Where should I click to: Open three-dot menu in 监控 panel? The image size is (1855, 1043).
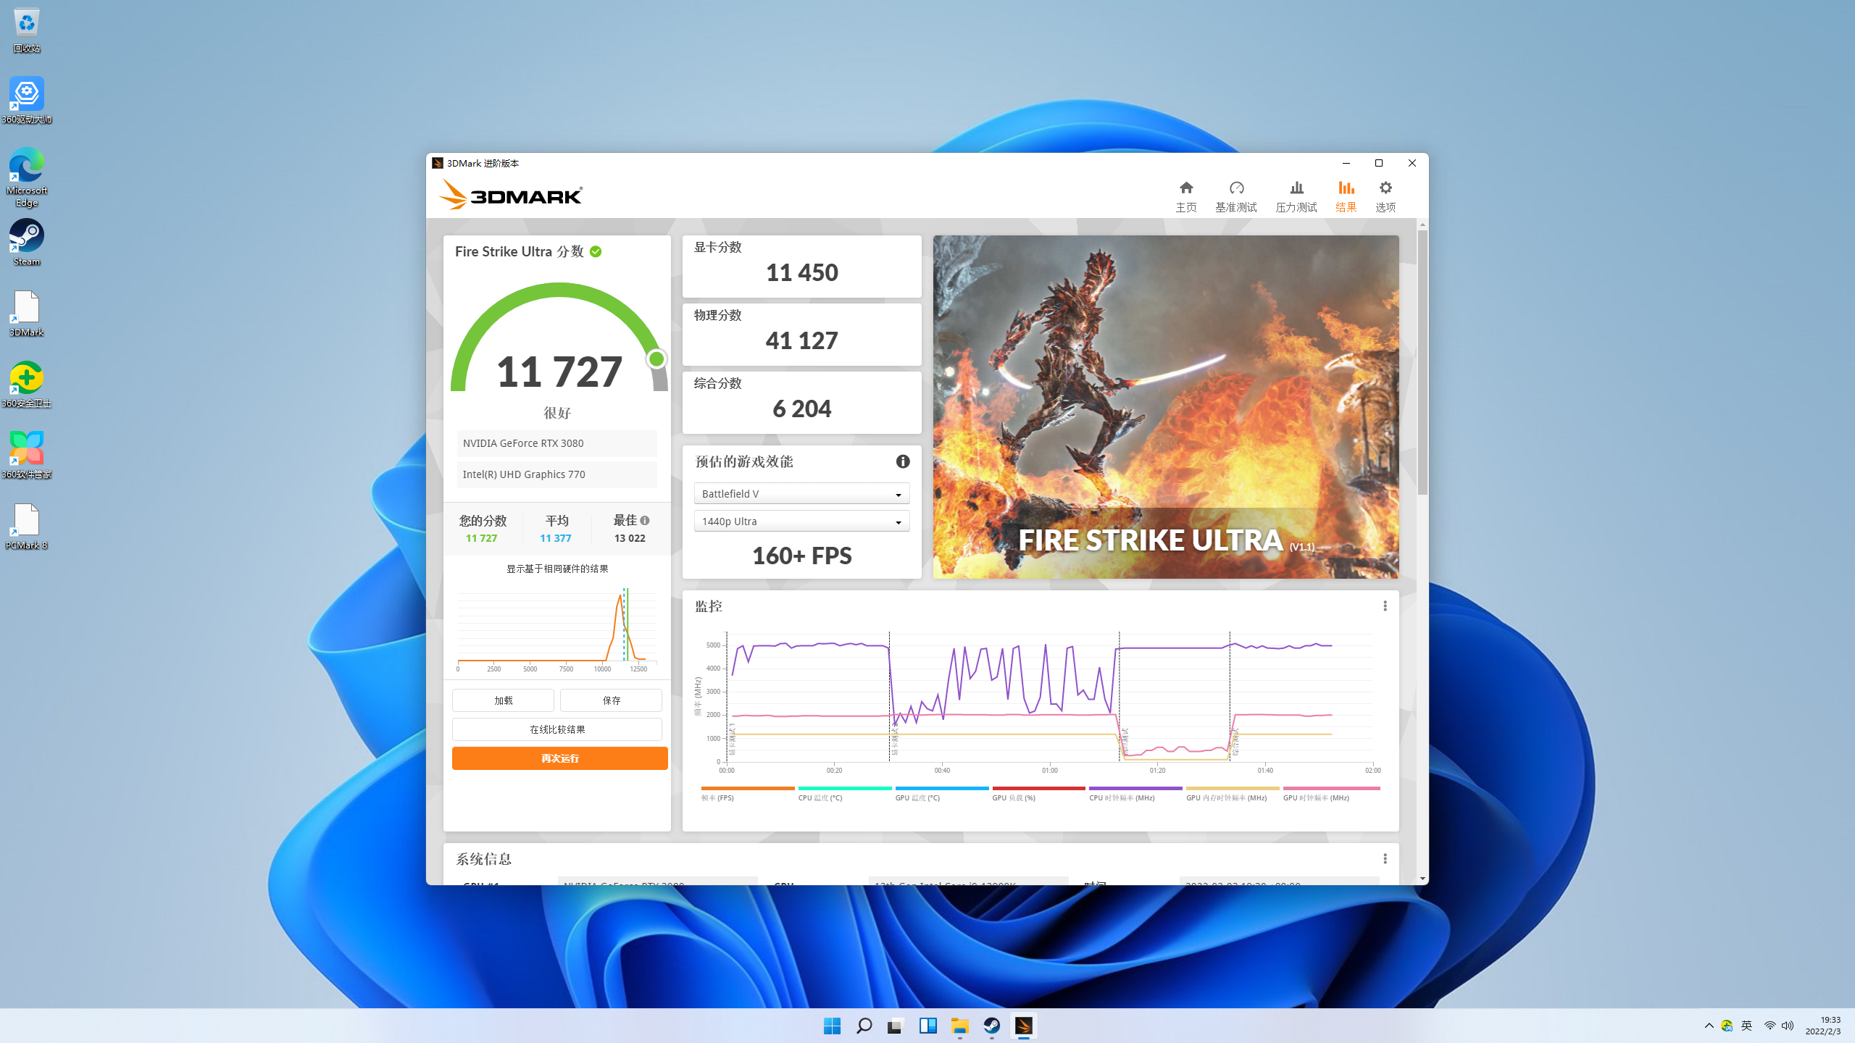pyautogui.click(x=1385, y=606)
